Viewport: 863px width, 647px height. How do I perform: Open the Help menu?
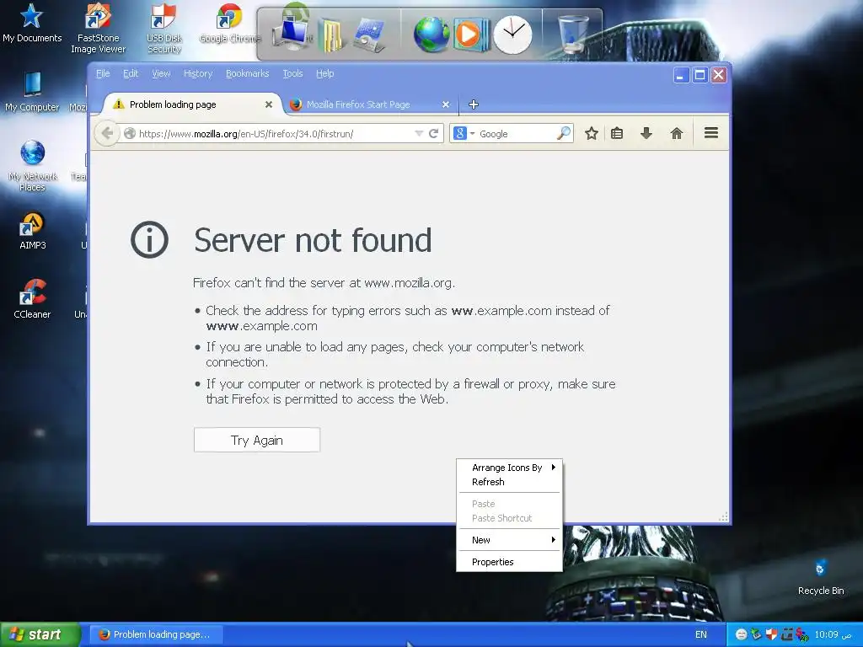[x=324, y=73]
